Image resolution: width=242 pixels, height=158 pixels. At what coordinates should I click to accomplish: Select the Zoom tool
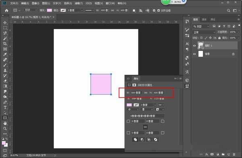click(x=5, y=129)
